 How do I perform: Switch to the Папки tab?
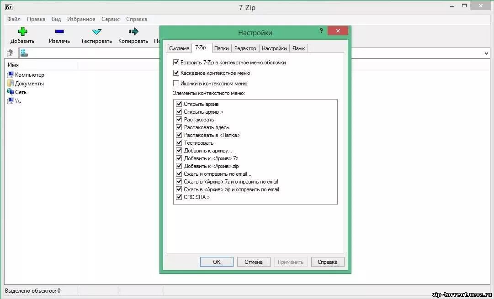click(x=222, y=48)
